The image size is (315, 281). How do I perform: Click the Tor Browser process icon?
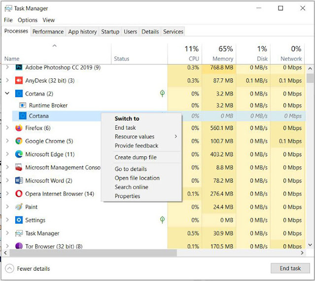[x=19, y=246]
